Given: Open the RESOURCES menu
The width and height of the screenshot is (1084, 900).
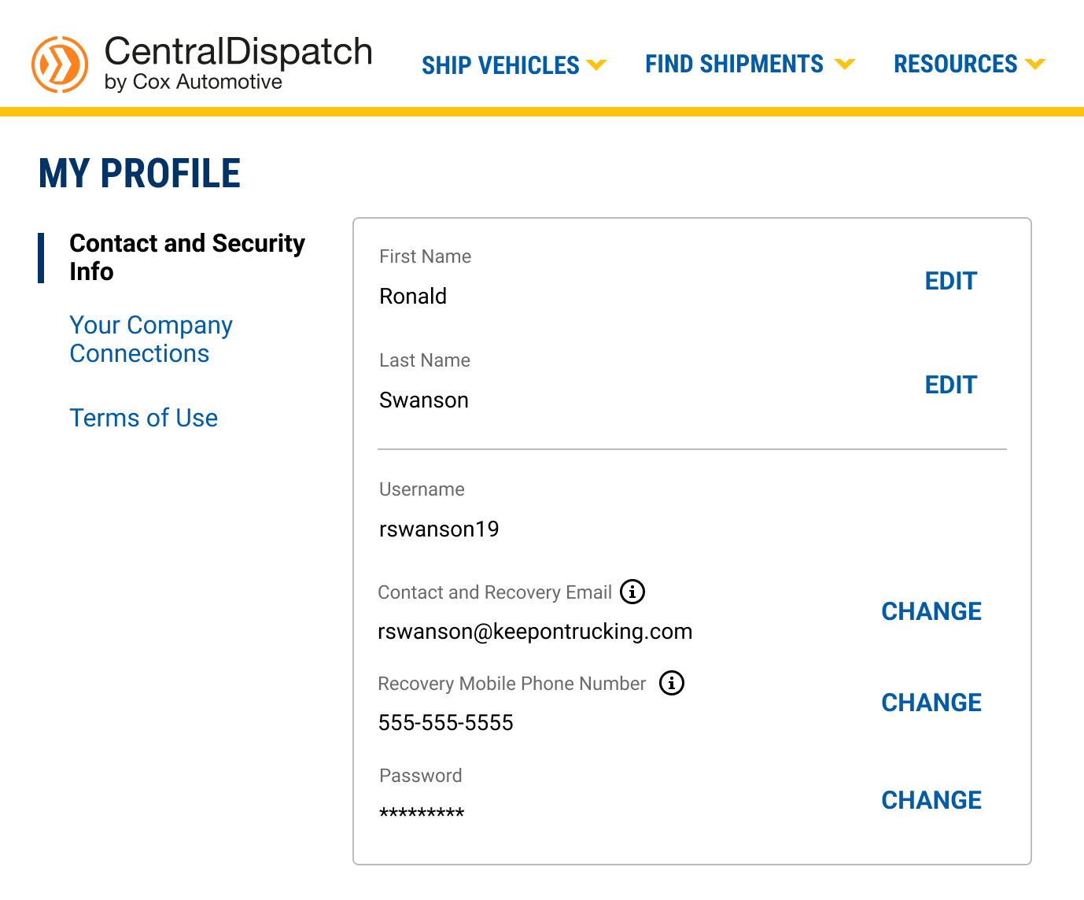Looking at the screenshot, I should pos(954,63).
